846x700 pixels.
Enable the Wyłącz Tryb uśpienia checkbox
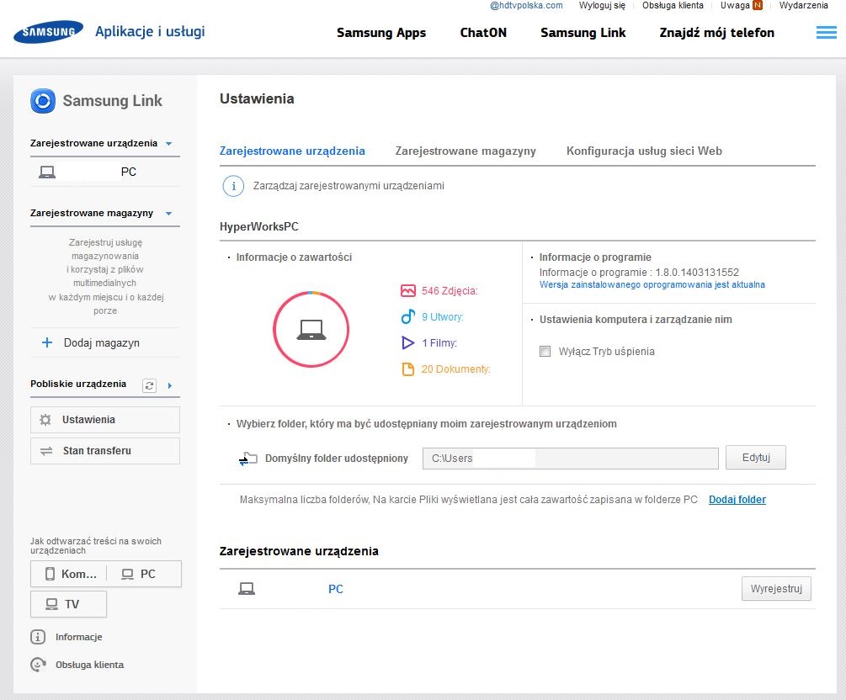(x=545, y=352)
